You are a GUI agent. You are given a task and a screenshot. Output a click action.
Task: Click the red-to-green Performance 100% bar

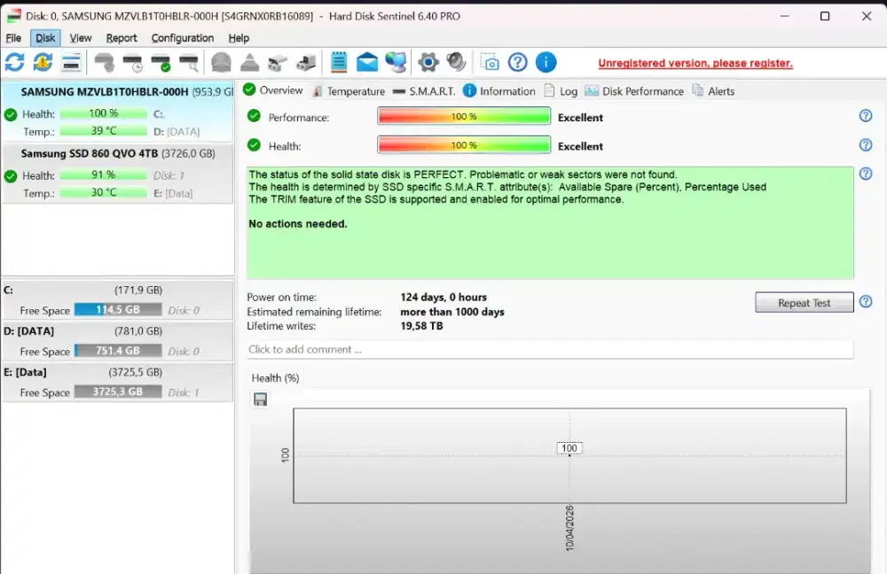pos(464,117)
